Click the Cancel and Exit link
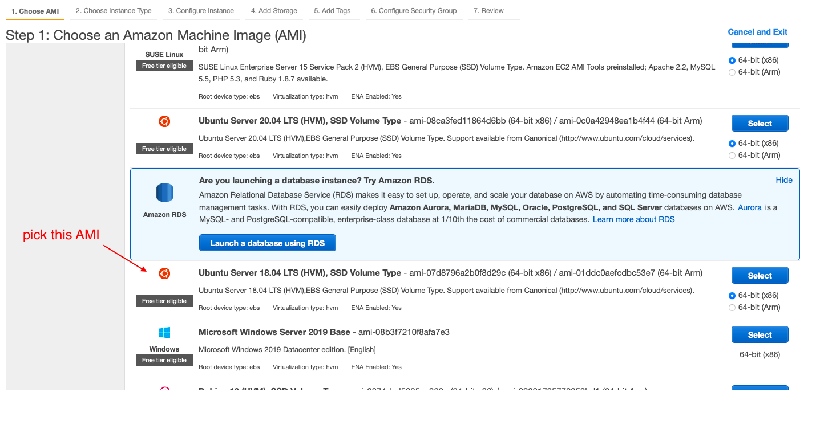The height and width of the screenshot is (425, 820). [757, 32]
